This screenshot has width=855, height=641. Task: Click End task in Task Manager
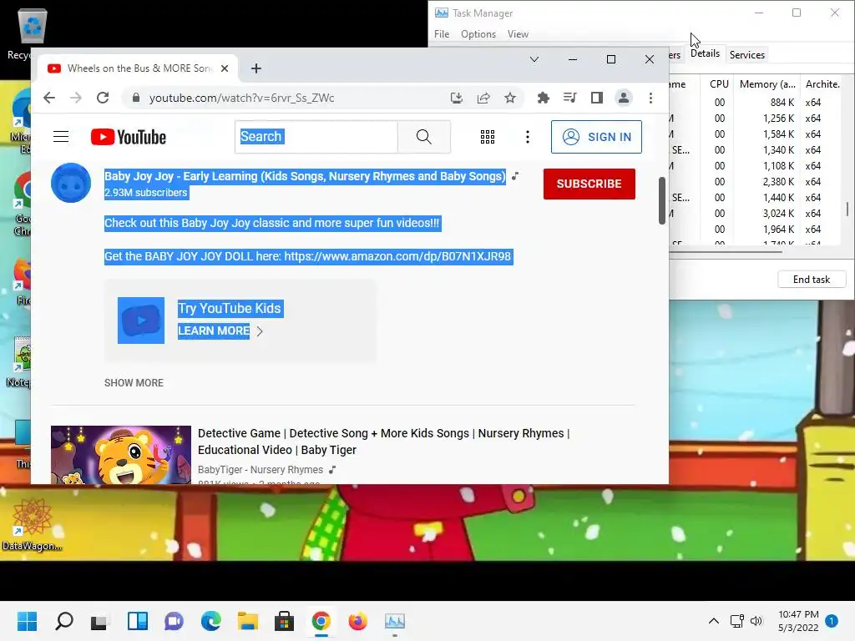coord(812,280)
